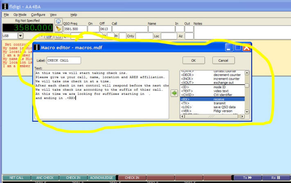
Task: Select the <LOG> save QSO data tag
Action: coord(212,107)
